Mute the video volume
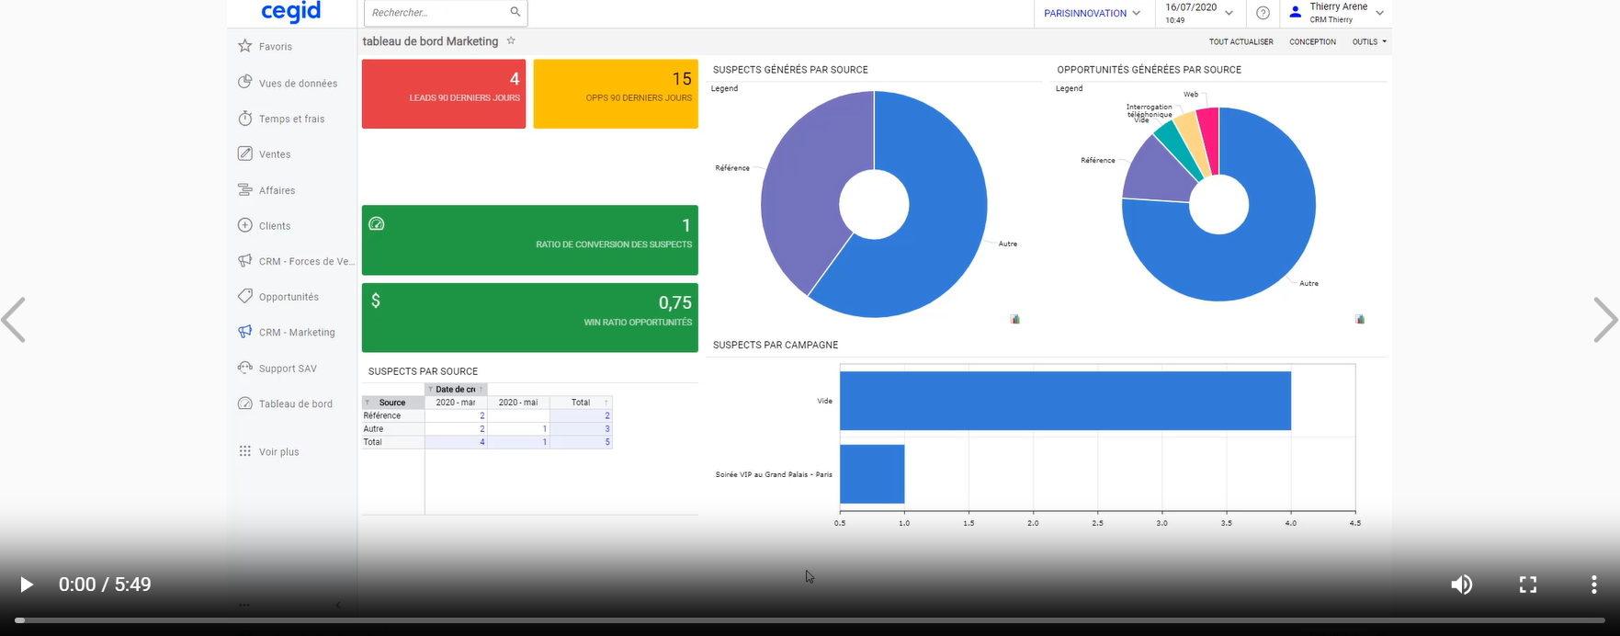This screenshot has width=1620, height=636. [x=1461, y=585]
